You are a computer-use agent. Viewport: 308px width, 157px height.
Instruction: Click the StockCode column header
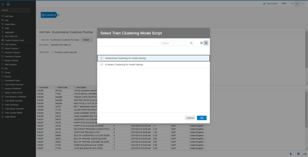click(x=63, y=87)
